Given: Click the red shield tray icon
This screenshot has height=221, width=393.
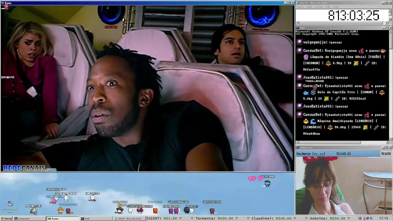Looking at the screenshot, I should coord(360,219).
